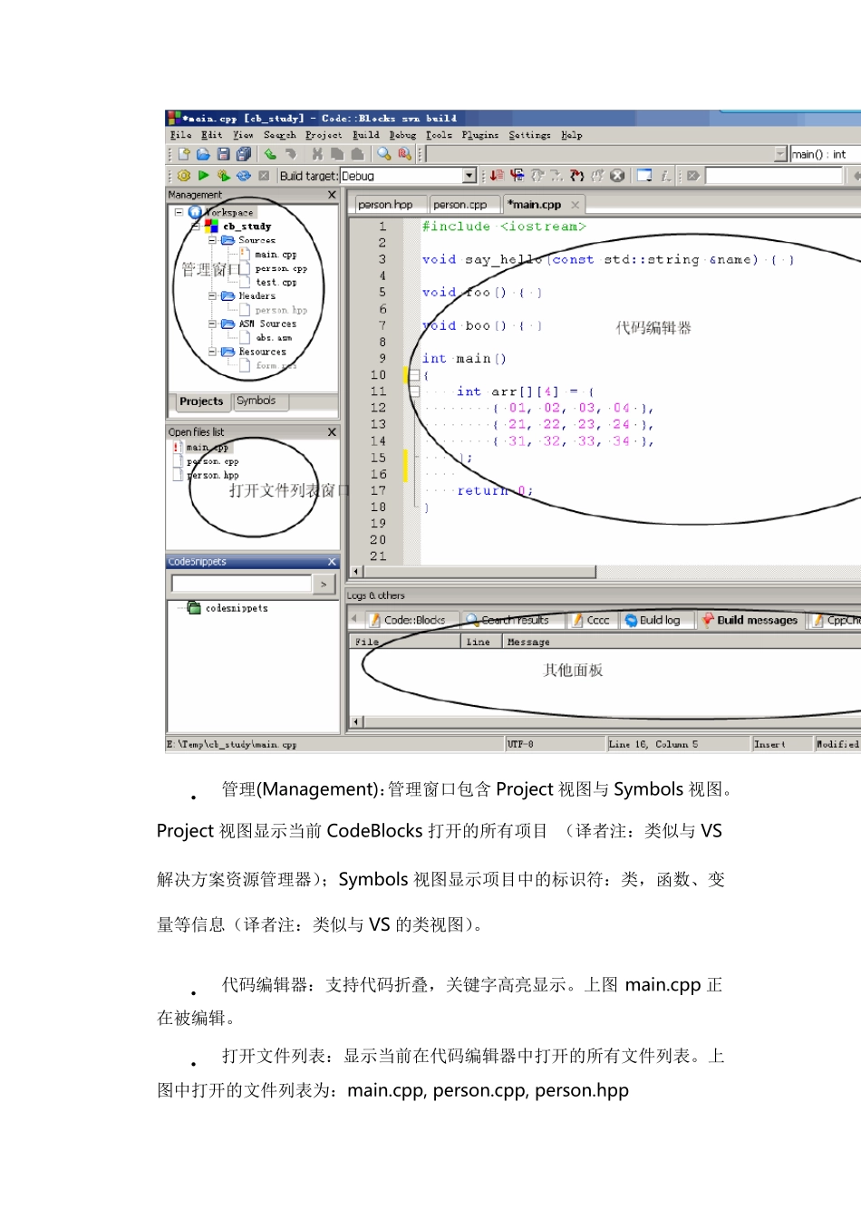Click the Save file disk icon
Screen dimensions: 861x1218
point(224,154)
